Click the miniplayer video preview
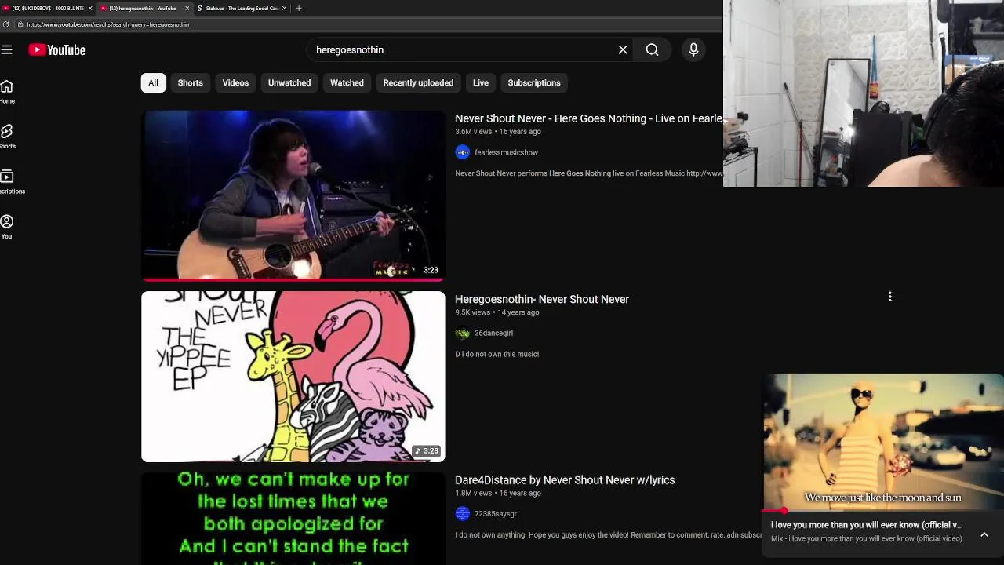Image resolution: width=1004 pixels, height=565 pixels. click(884, 442)
